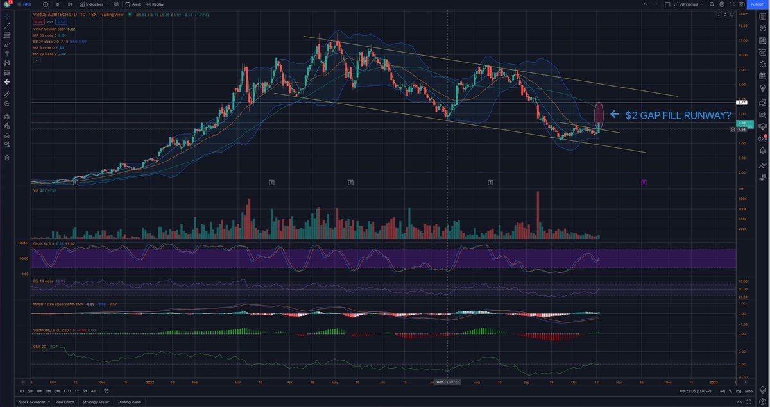Toggle auto scale
The height and width of the screenshot is (407, 770).
click(748, 391)
